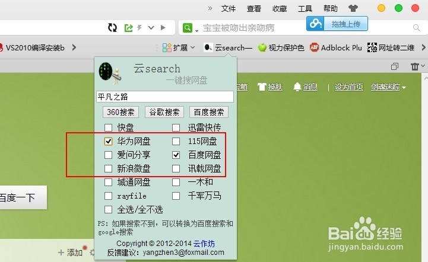
Task: Check the 城通网盘 checkbox
Action: click(x=109, y=182)
